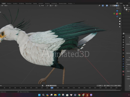Toggle viewport overlays

[x=107, y=6]
